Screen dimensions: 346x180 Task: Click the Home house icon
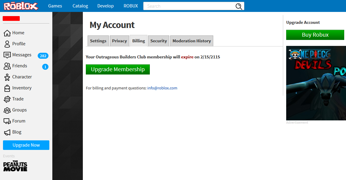[x=7, y=33]
